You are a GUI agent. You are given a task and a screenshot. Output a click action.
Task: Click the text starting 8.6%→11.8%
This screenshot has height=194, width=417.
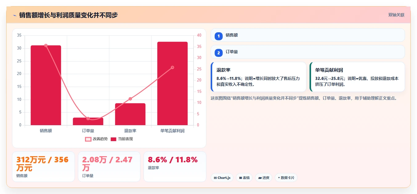(x=258, y=81)
